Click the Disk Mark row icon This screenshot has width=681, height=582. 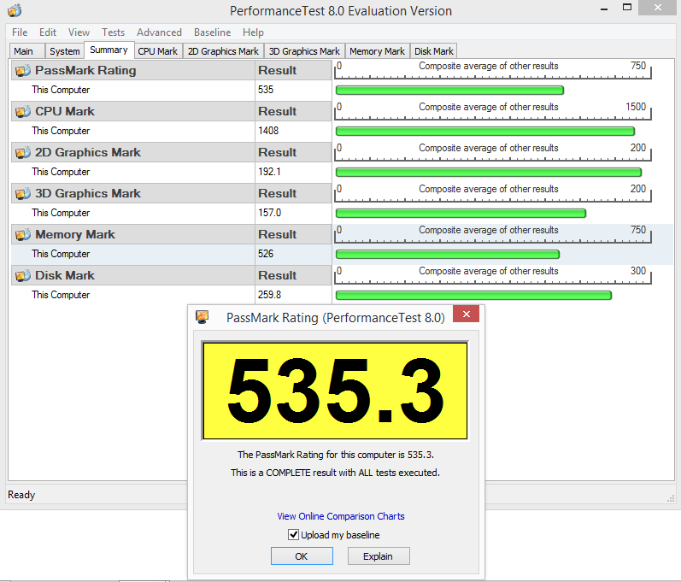tap(23, 276)
